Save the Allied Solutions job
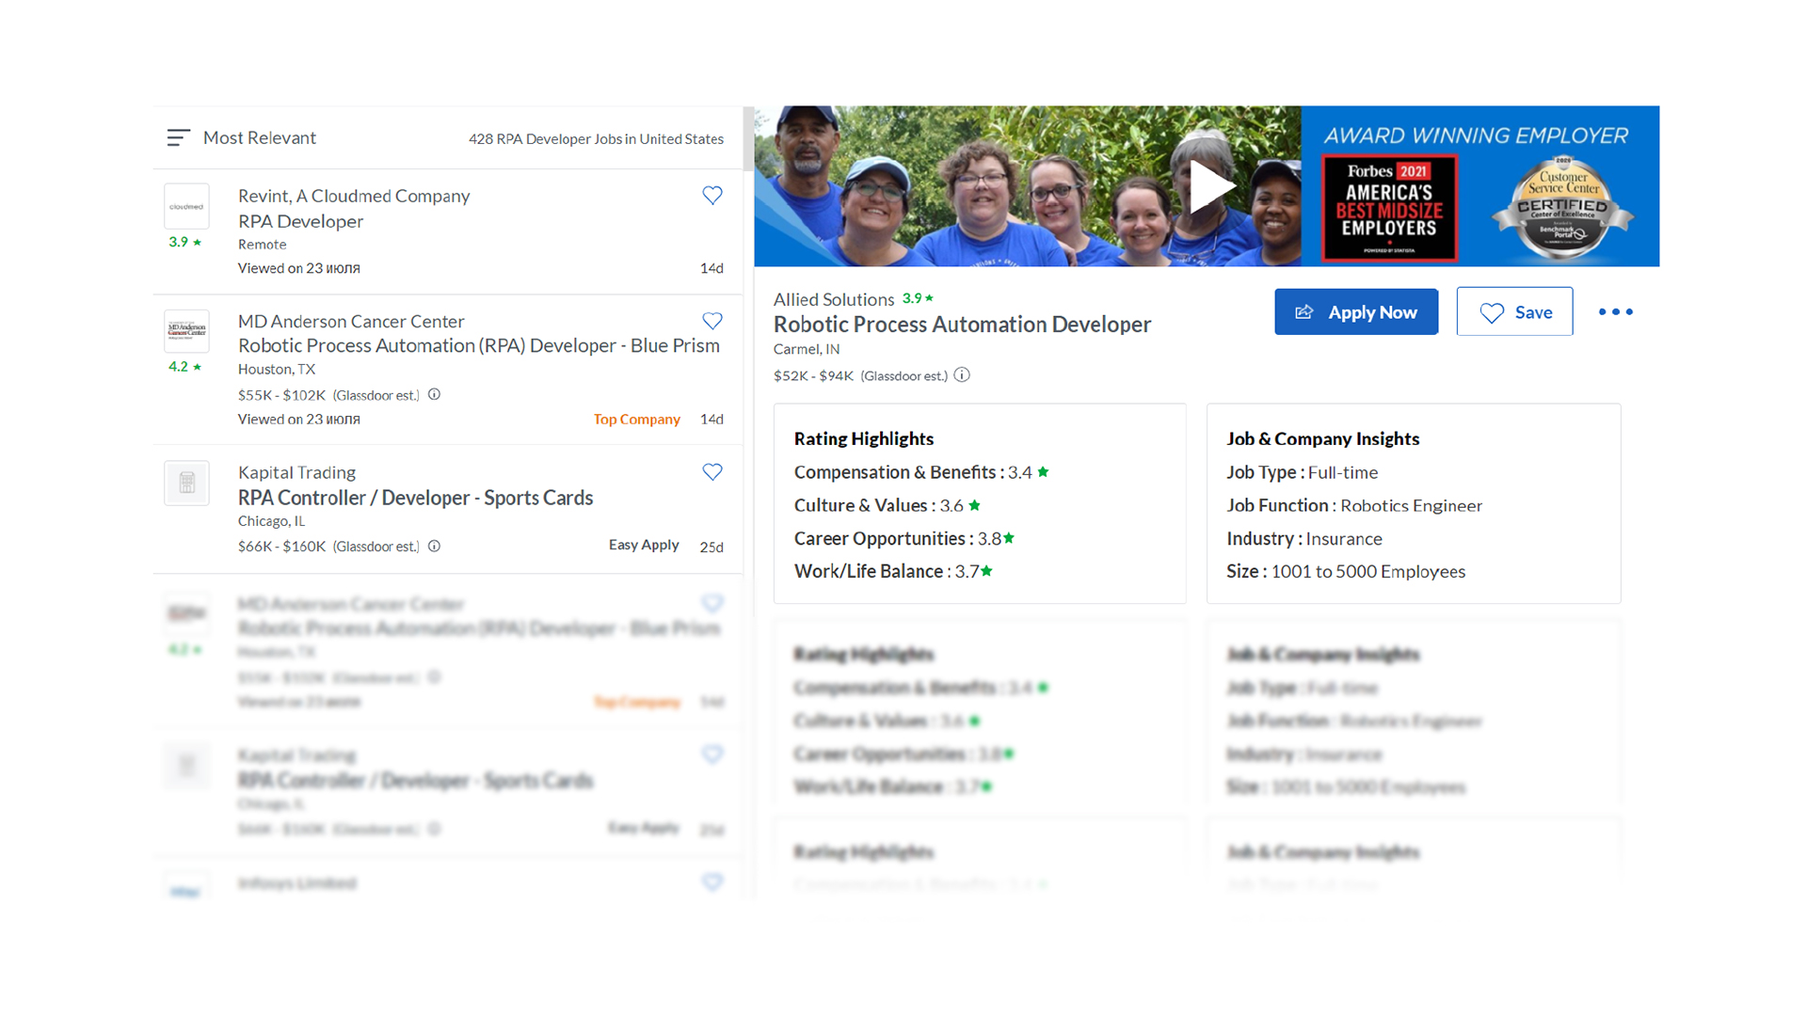 (x=1514, y=312)
